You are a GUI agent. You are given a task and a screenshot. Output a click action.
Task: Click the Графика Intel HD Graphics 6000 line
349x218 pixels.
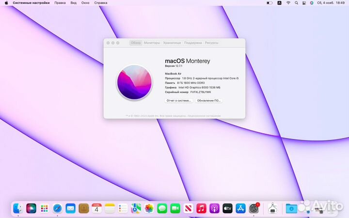tap(192, 87)
